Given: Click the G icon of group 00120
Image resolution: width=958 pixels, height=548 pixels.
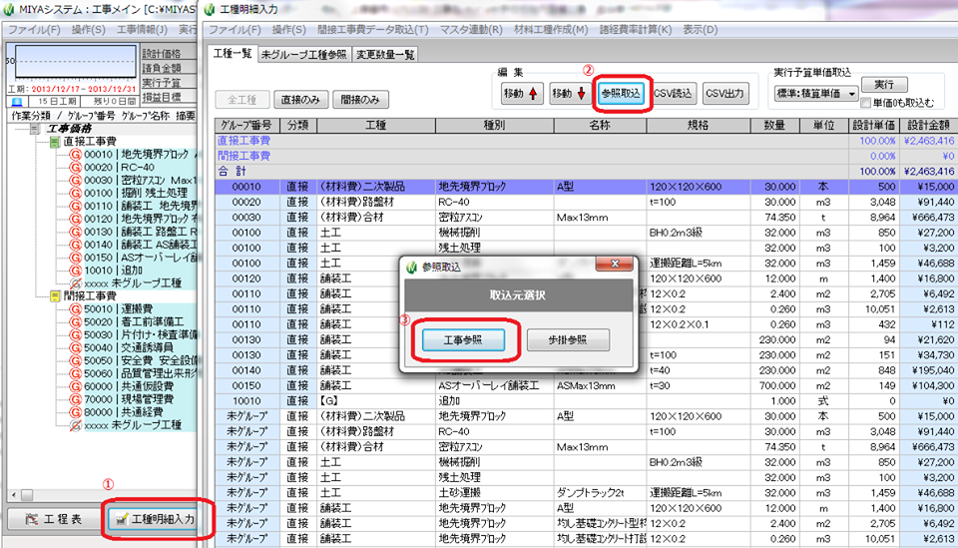Looking at the screenshot, I should pos(75,219).
